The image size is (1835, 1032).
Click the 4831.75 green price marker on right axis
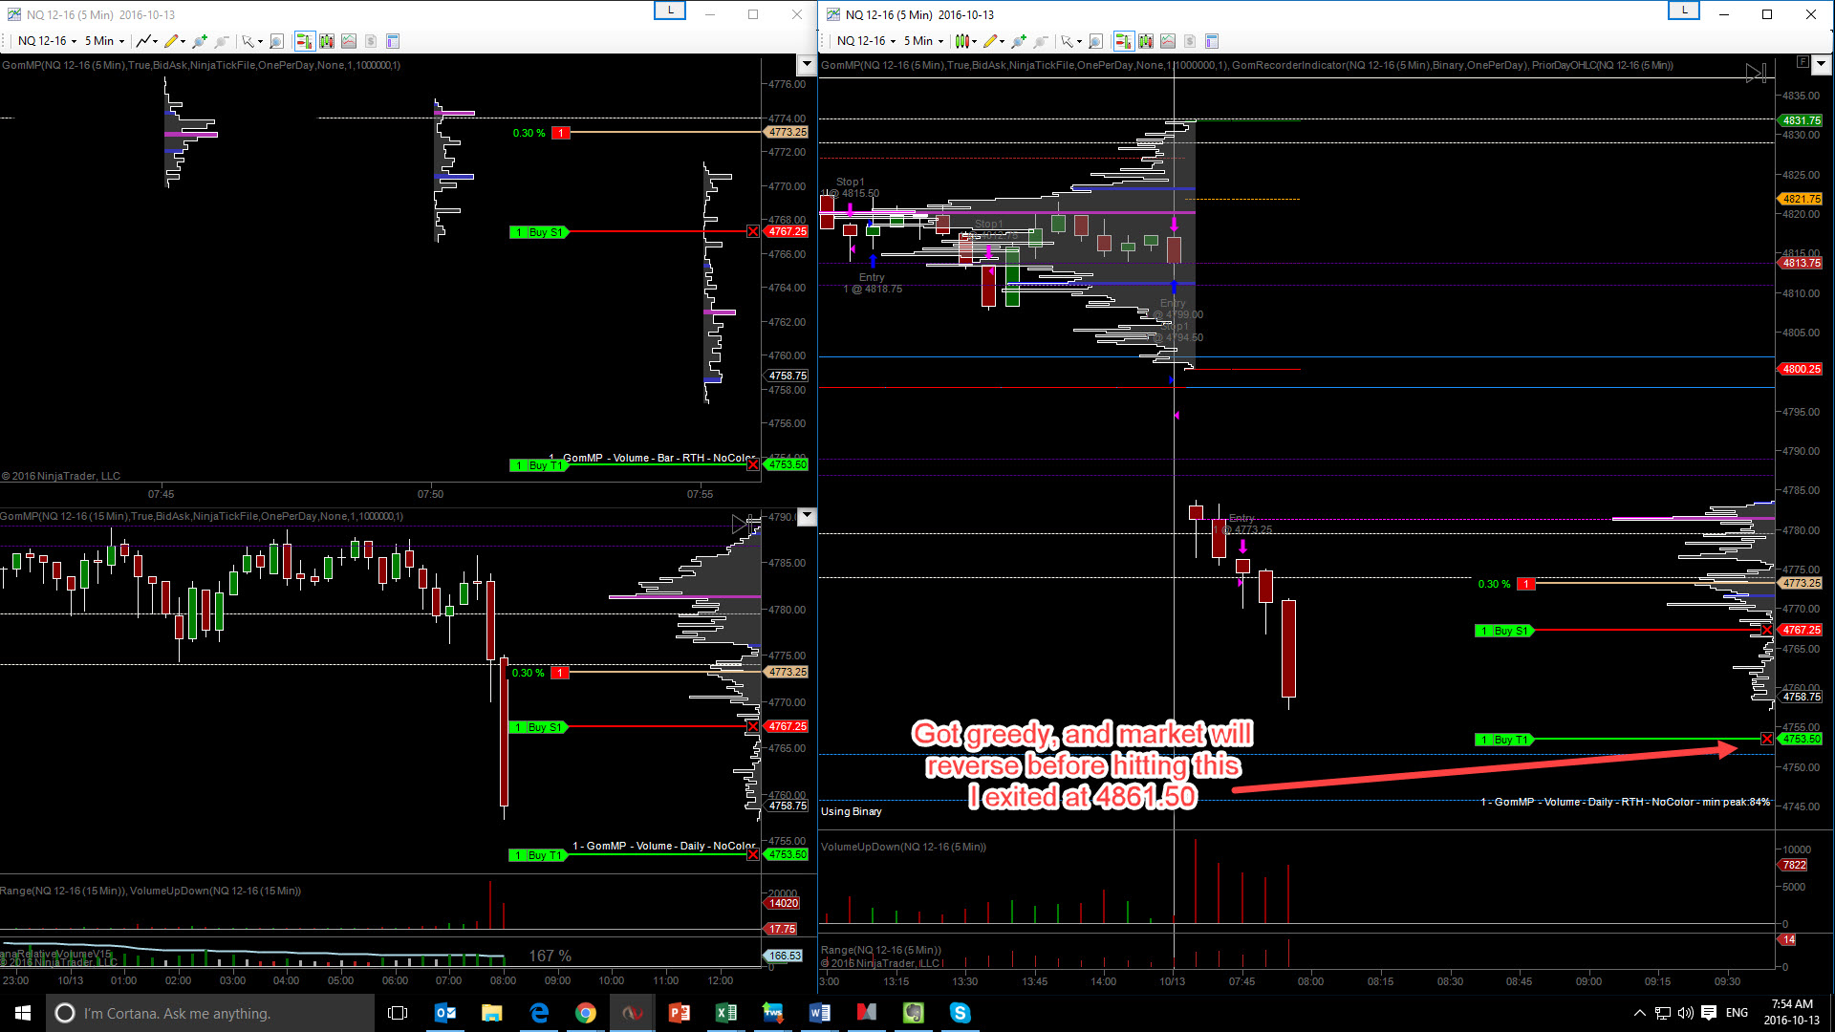coord(1802,120)
